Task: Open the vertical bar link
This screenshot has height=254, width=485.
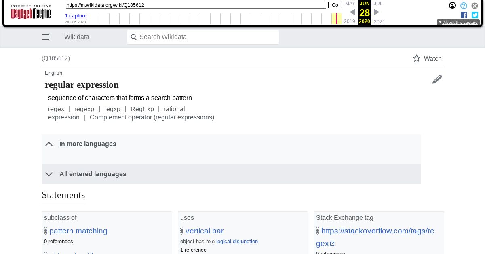Action: (205, 231)
